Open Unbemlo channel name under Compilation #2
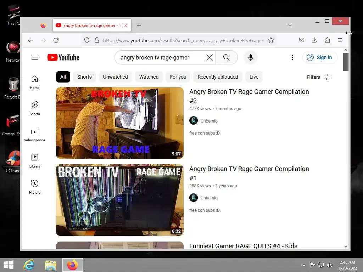The width and height of the screenshot is (363, 272). (x=209, y=121)
